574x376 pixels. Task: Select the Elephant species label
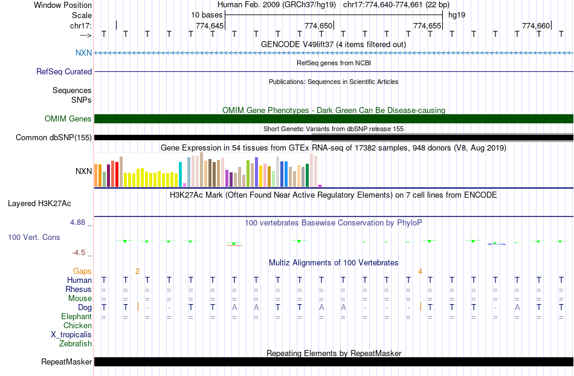[76, 316]
